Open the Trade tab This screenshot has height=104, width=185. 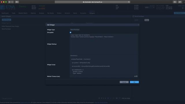click(x=14, y=13)
